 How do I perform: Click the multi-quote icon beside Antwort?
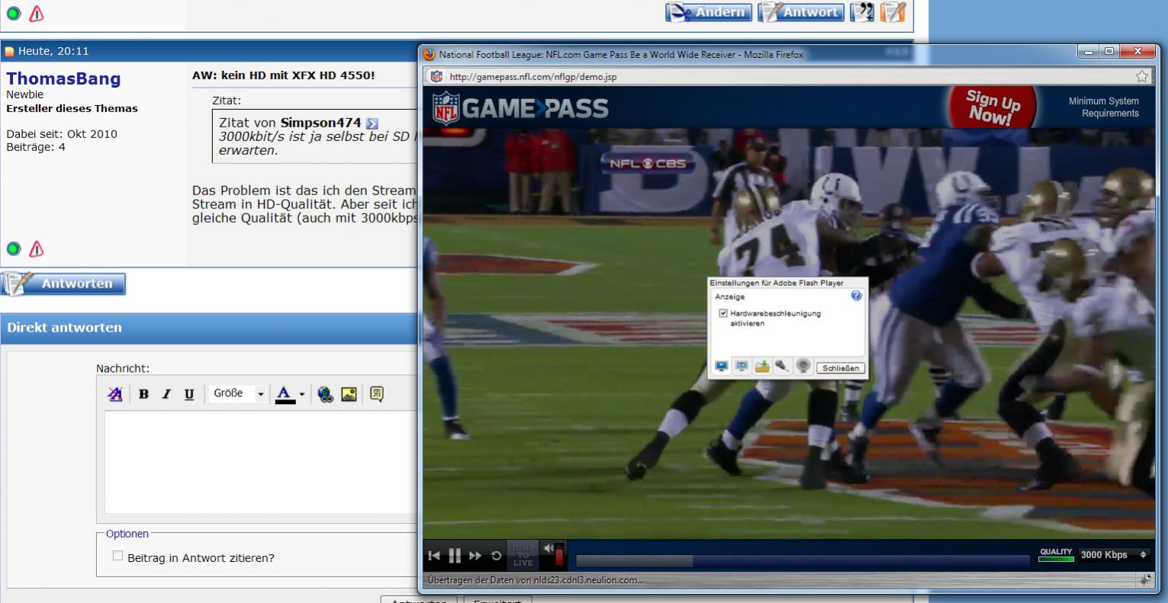pos(862,12)
